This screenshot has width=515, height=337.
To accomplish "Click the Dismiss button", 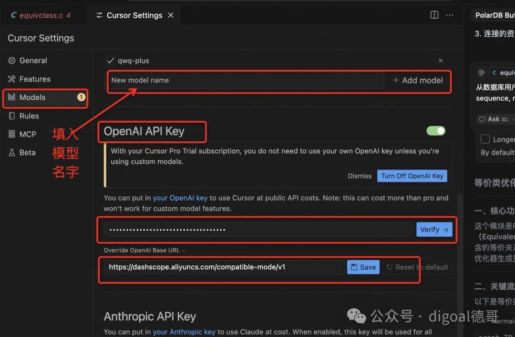I will click(x=360, y=176).
